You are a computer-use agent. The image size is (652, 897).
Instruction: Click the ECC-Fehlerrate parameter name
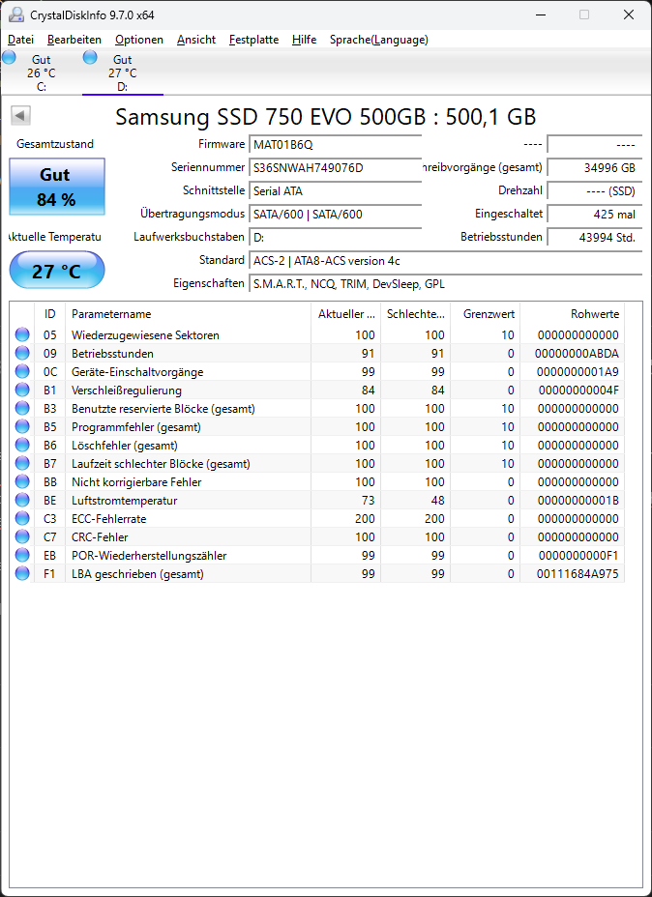(108, 519)
